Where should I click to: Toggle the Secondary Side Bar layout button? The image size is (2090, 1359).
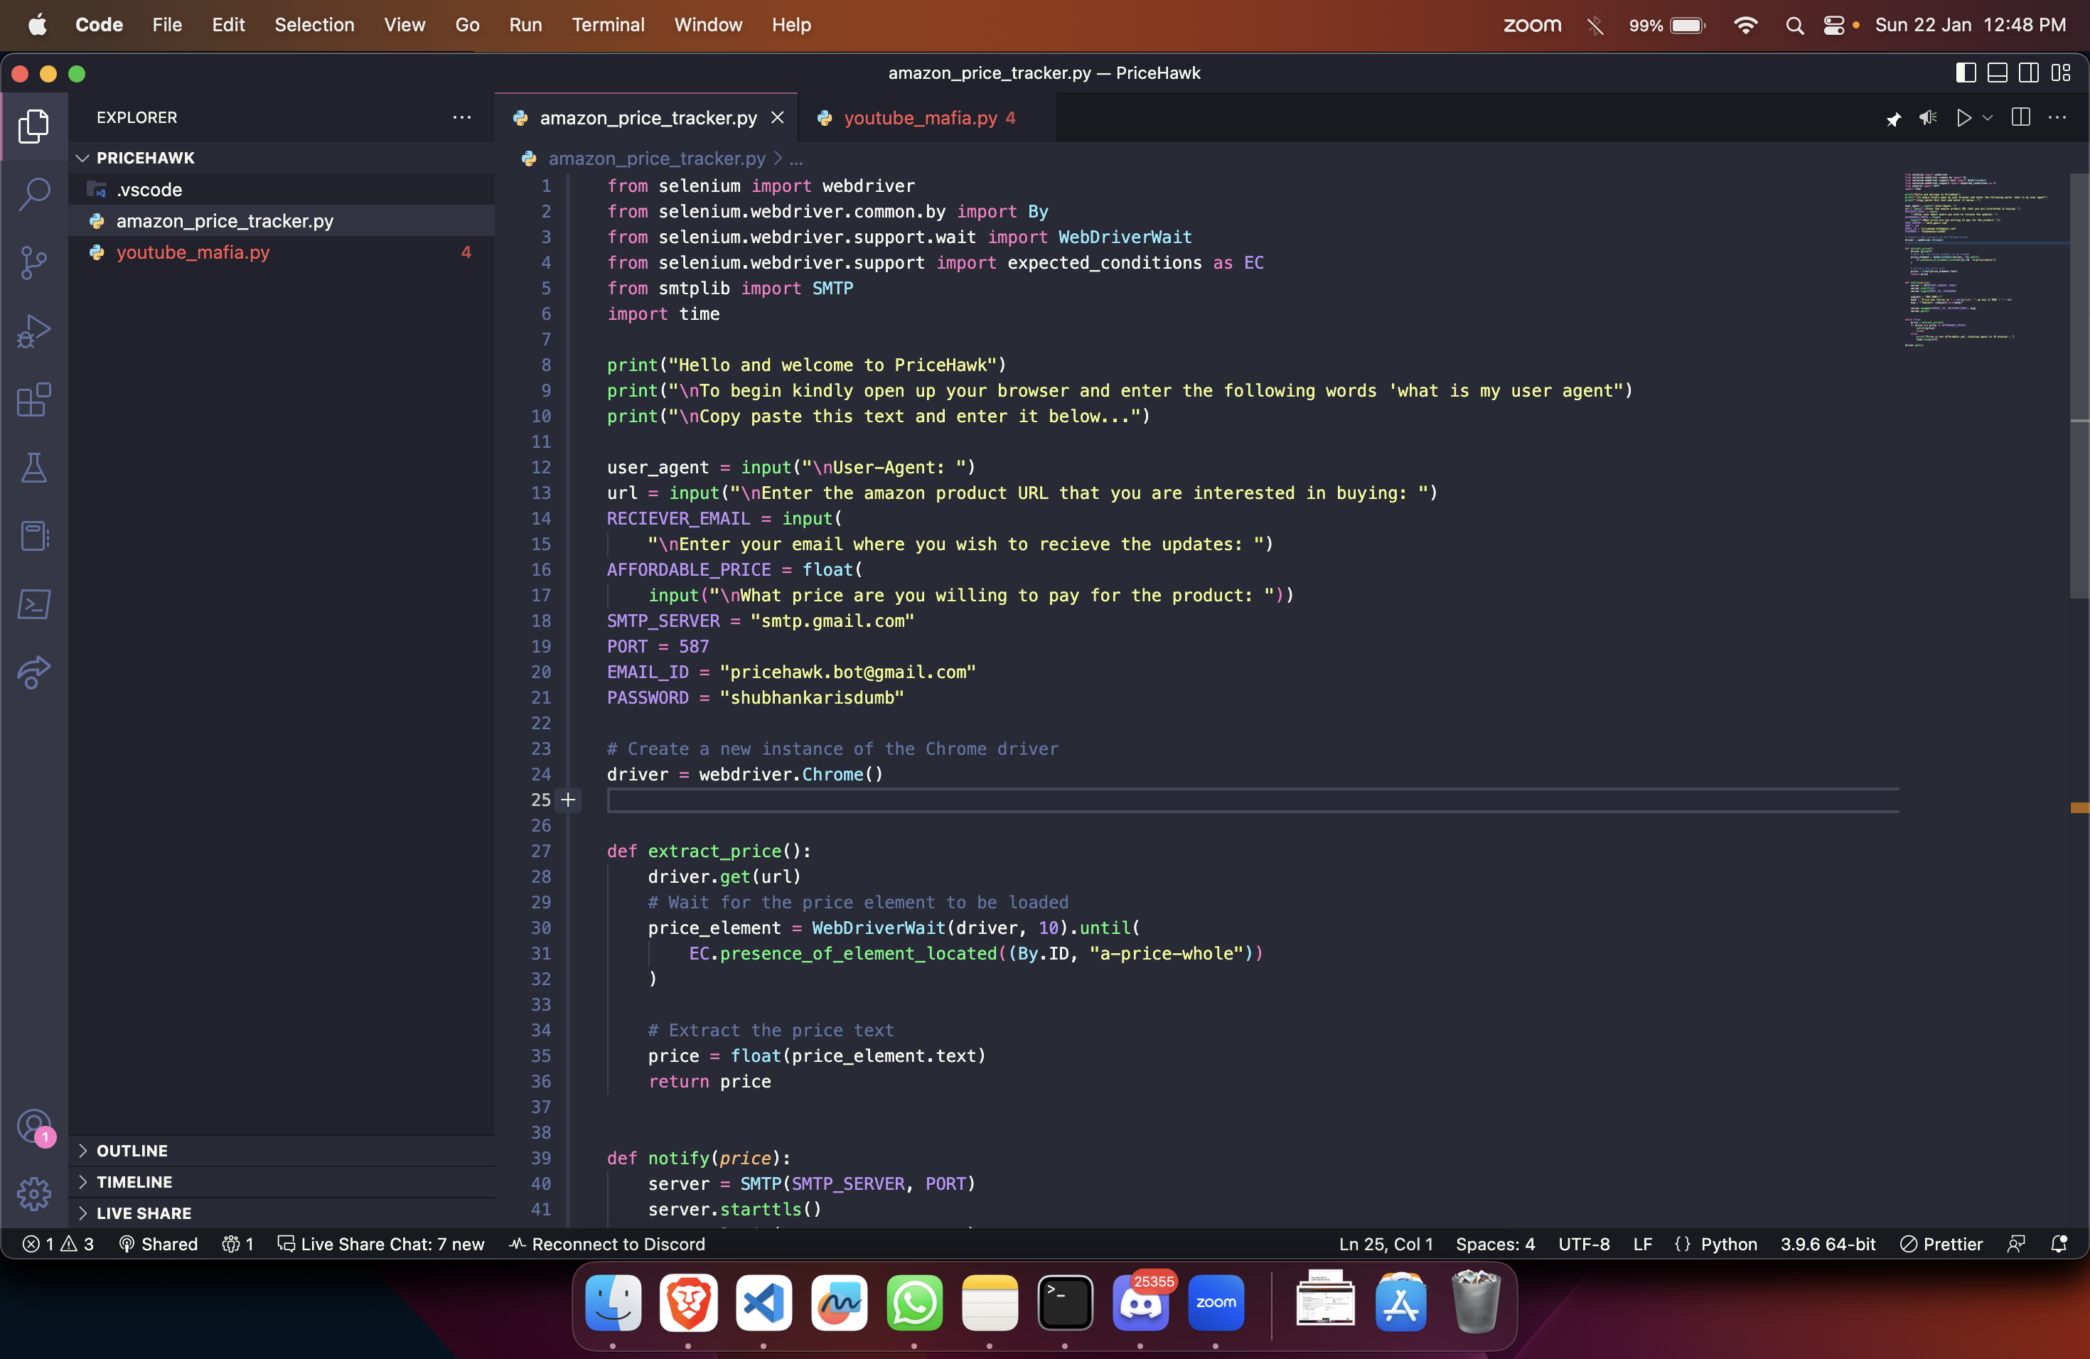point(2029,73)
